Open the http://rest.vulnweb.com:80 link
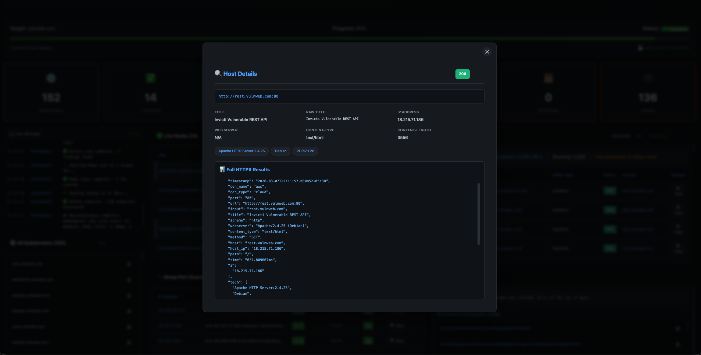This screenshot has width=701, height=355. 248,96
